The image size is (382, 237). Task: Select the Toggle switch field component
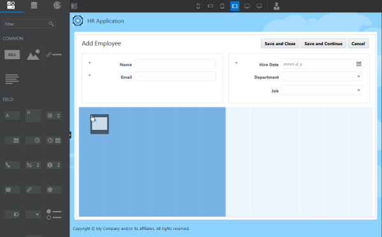[12, 214]
